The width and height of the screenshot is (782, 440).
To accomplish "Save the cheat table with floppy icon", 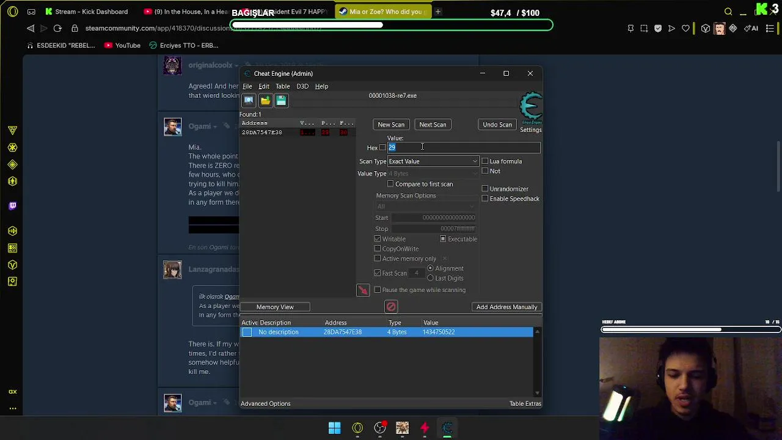I will pos(281,100).
